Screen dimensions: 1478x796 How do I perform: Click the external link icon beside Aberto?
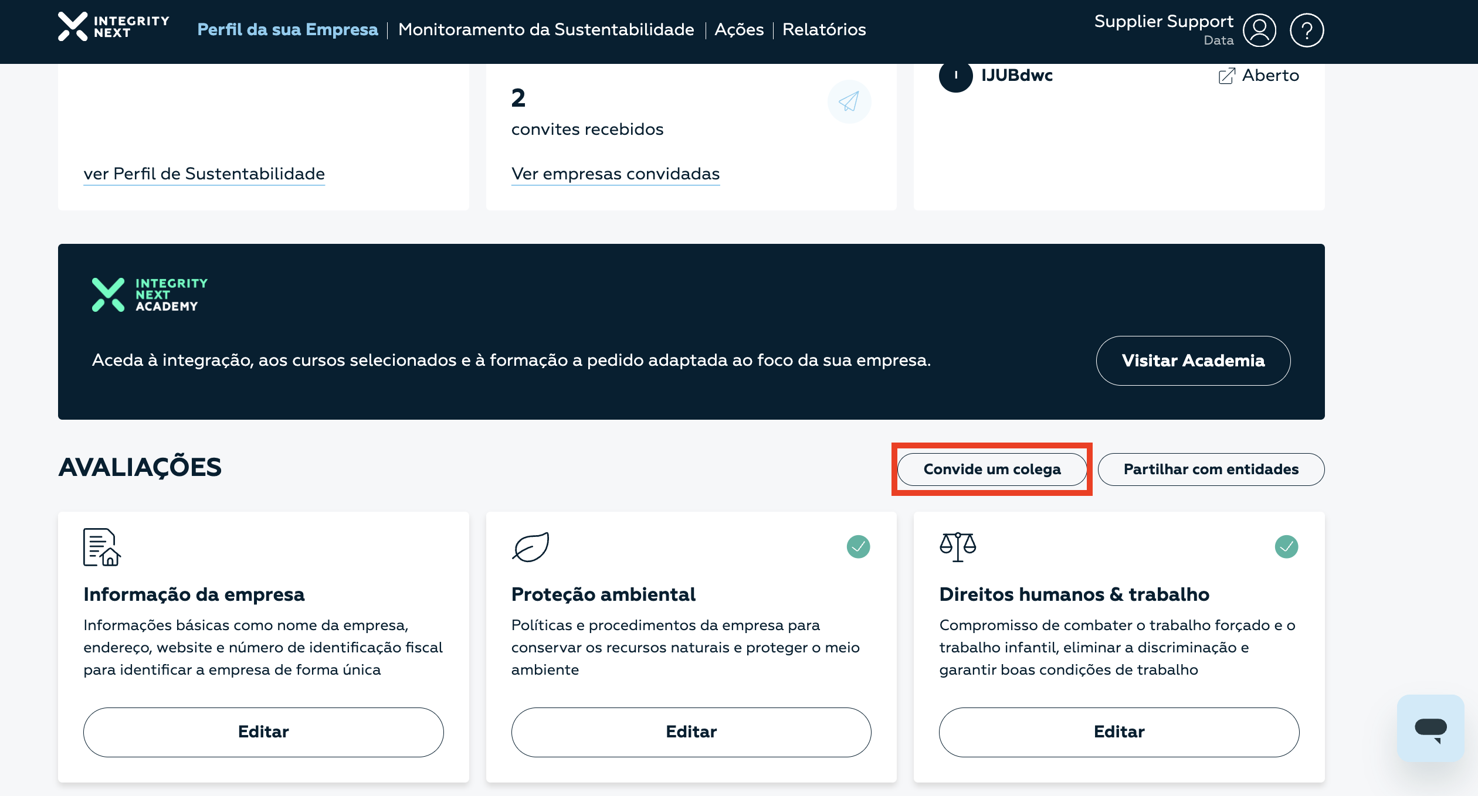point(1226,76)
